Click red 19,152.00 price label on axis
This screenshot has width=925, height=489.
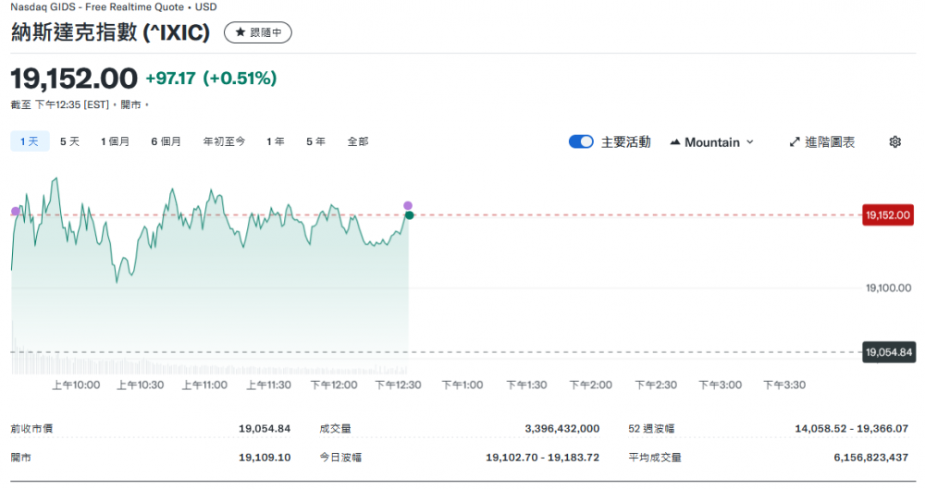coord(887,215)
